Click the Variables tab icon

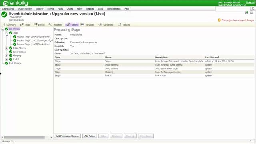[82, 25]
